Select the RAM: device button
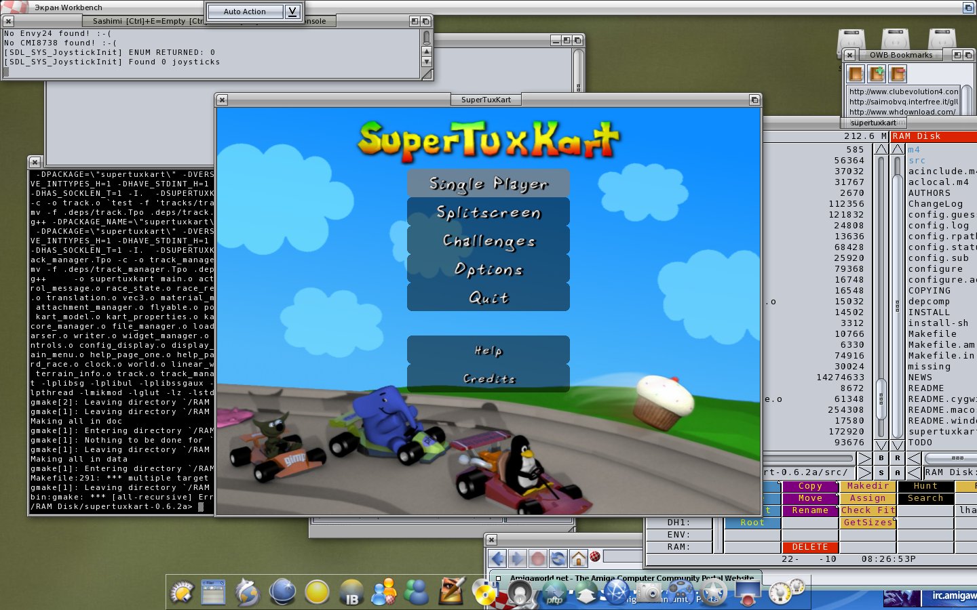Screen dimensions: 977x610 678,547
